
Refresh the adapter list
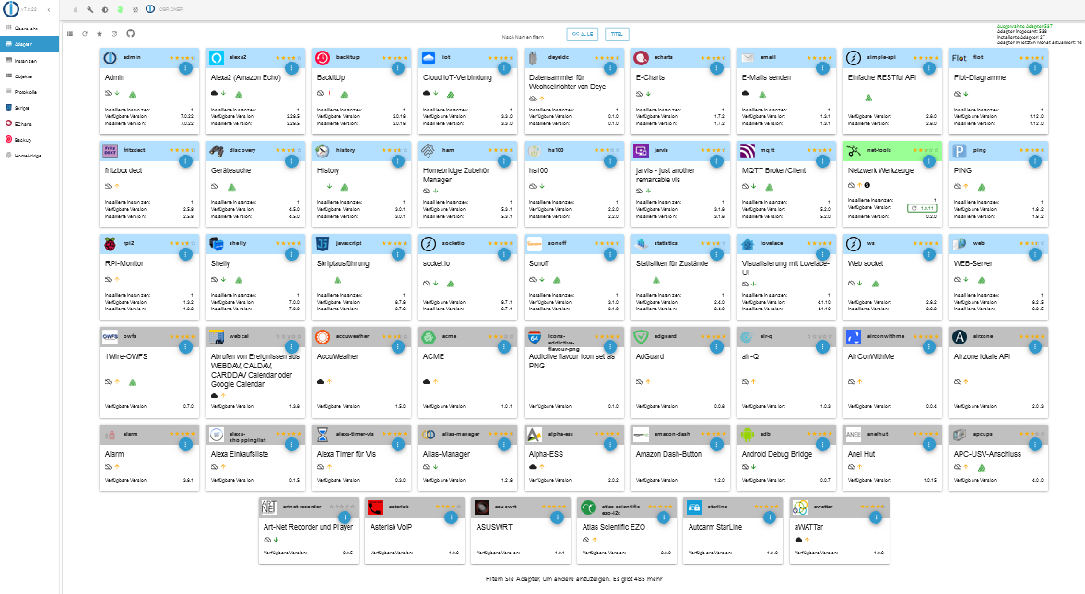click(x=85, y=33)
